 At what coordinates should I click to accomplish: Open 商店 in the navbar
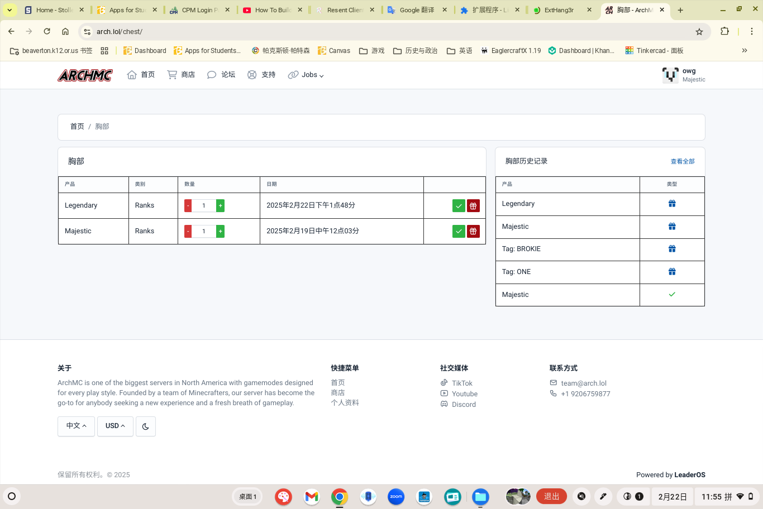pyautogui.click(x=181, y=75)
